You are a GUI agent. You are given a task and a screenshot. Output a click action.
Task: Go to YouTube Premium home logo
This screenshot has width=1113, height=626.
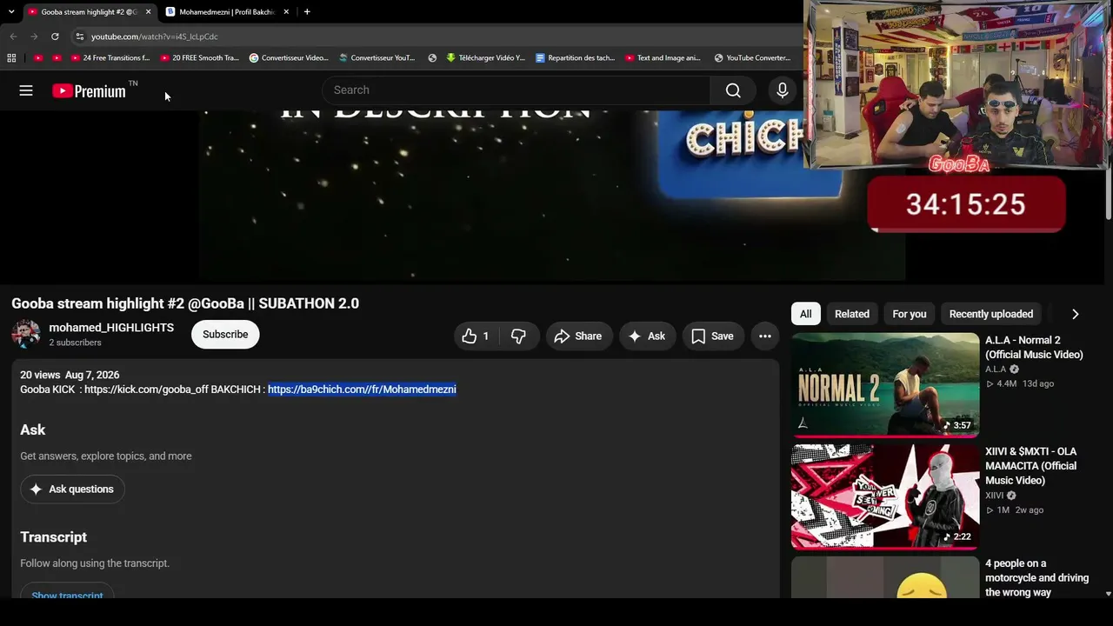(89, 90)
